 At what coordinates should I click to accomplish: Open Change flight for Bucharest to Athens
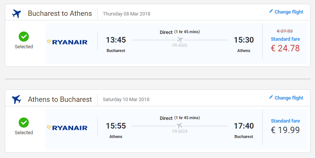pos(289,12)
